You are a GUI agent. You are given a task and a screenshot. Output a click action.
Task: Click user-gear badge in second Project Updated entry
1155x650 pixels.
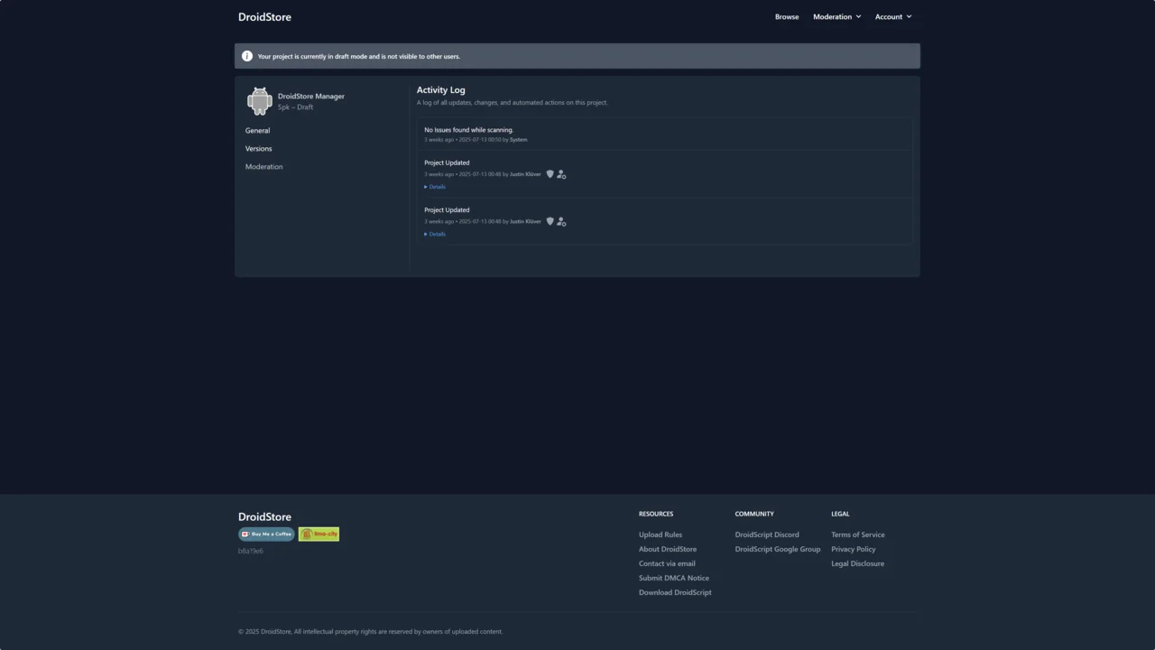[x=561, y=221]
